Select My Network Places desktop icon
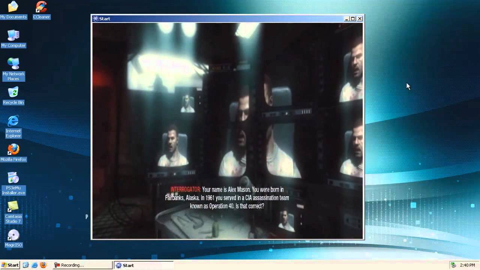The width and height of the screenshot is (480, 270). [x=13, y=69]
